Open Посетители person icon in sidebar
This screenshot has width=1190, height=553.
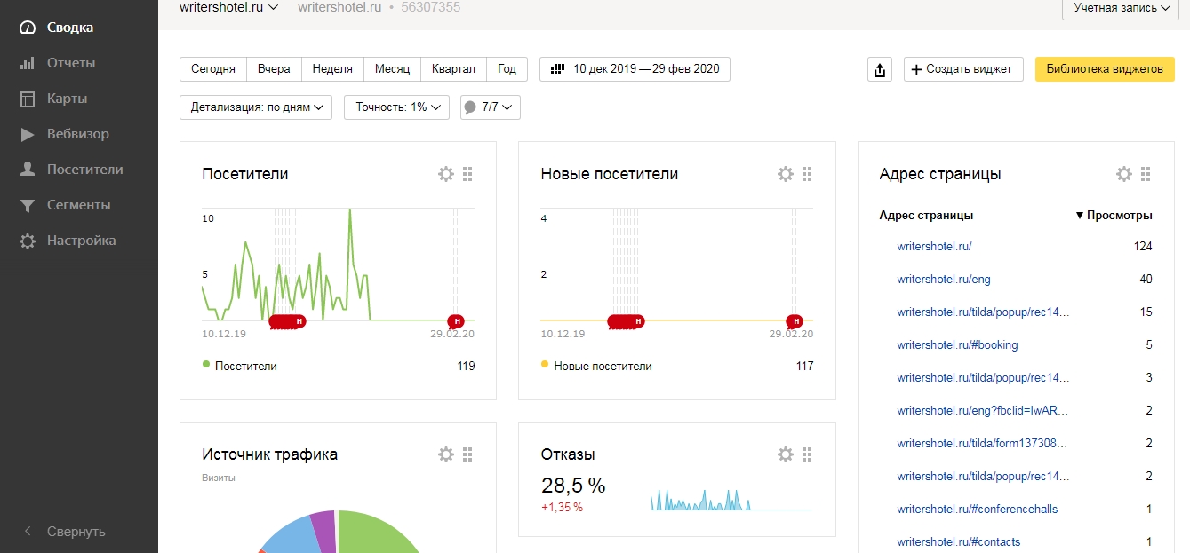coord(28,170)
